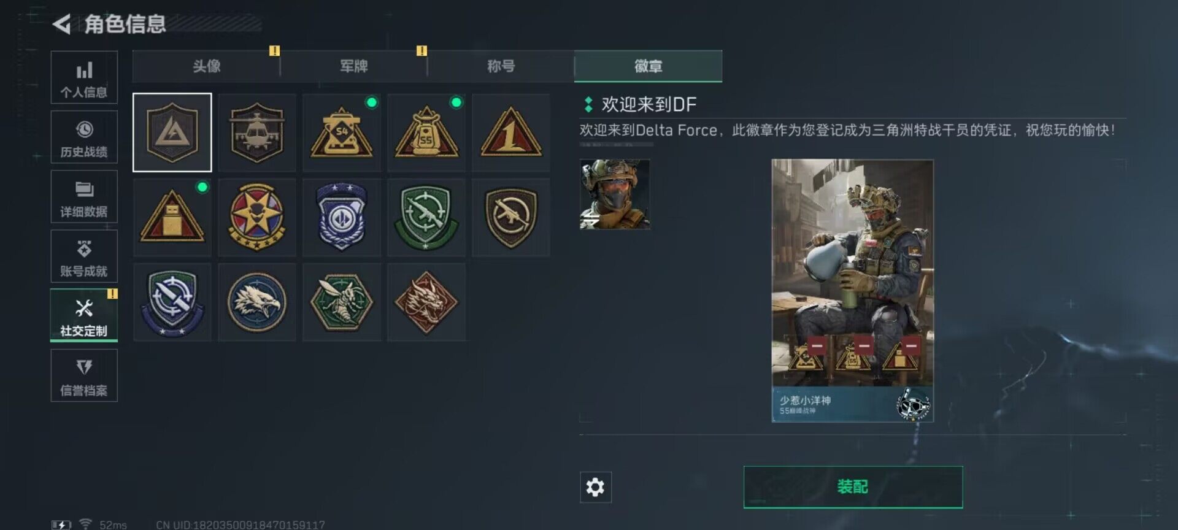
Task: Click the 装配 equip button
Action: [x=853, y=487]
